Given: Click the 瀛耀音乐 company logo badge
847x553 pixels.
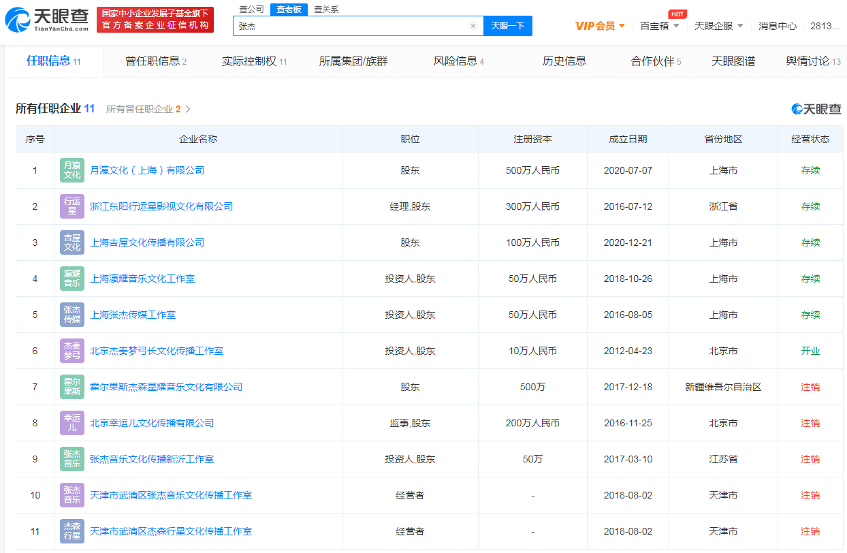Looking at the screenshot, I should point(72,279).
